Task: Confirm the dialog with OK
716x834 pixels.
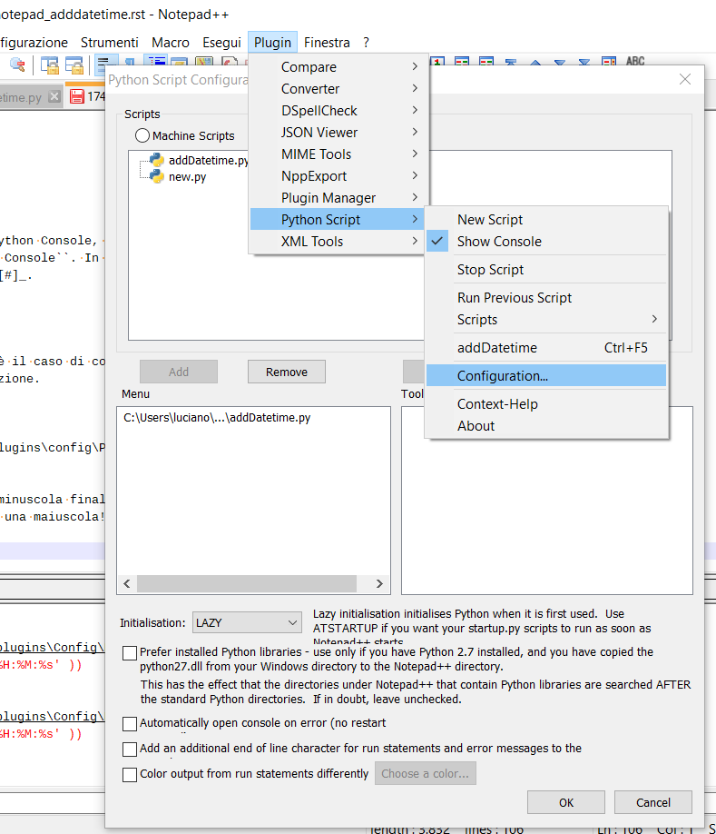Action: (566, 802)
